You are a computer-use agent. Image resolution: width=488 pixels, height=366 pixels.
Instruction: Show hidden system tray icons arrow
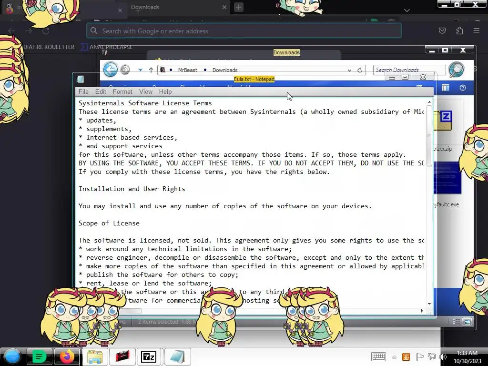tap(394, 357)
